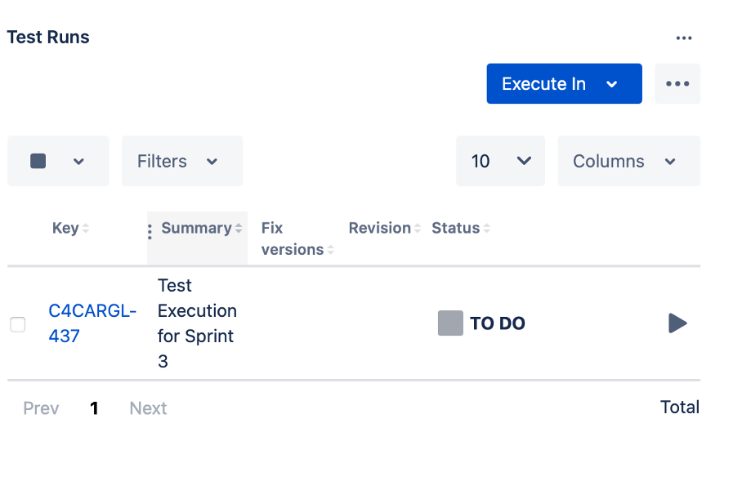
Task: Run test execution with the play icon
Action: pos(677,323)
